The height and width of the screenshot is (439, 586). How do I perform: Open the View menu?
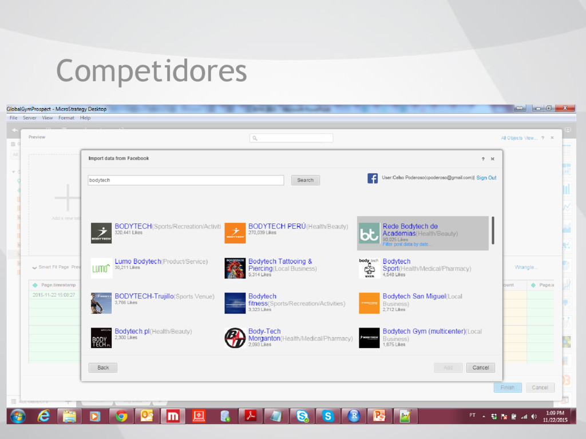[x=47, y=118]
